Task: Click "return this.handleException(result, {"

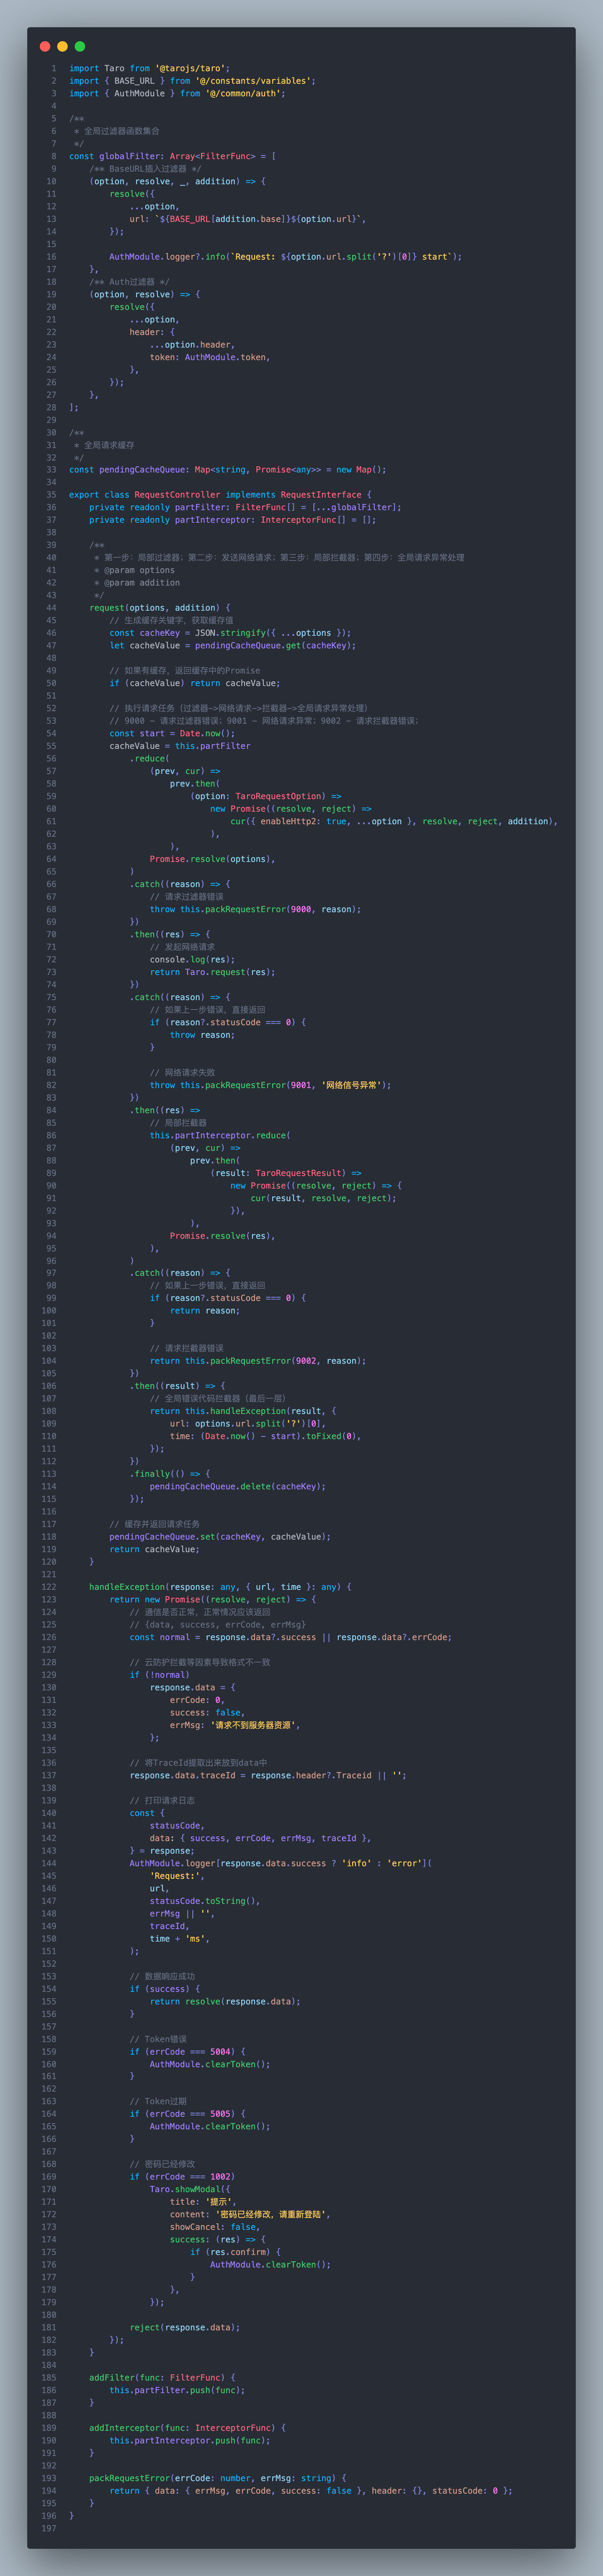Action: tap(243, 1411)
